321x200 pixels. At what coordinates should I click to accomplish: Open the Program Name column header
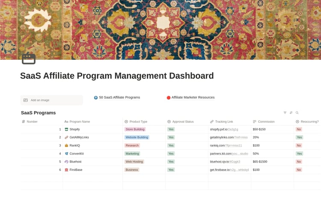pyautogui.click(x=93, y=121)
